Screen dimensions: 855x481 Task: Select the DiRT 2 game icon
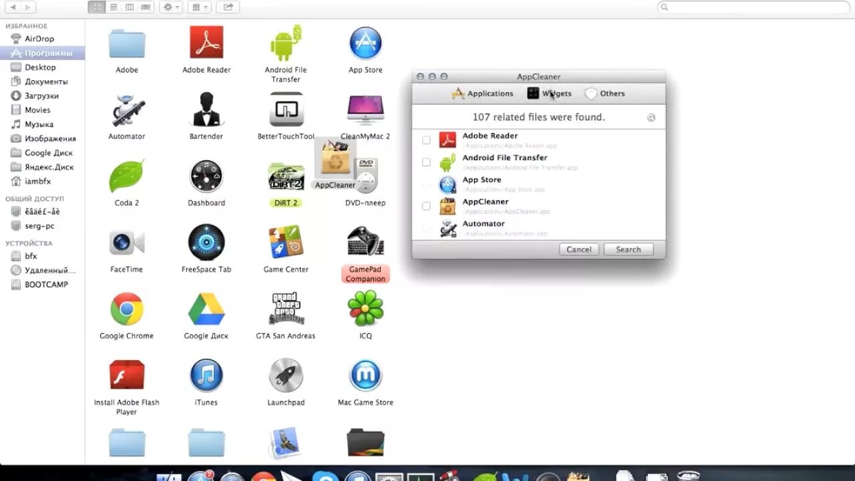(x=286, y=176)
